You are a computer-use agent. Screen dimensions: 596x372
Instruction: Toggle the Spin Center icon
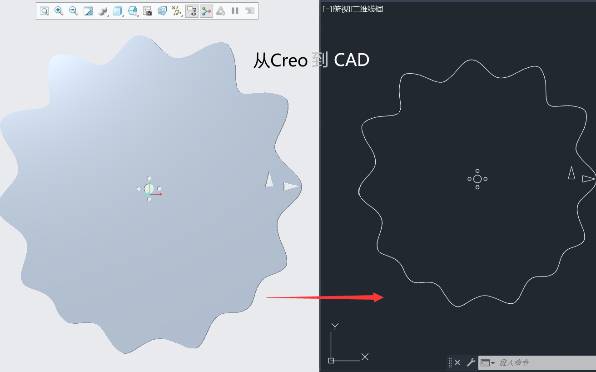pyautogui.click(x=206, y=11)
